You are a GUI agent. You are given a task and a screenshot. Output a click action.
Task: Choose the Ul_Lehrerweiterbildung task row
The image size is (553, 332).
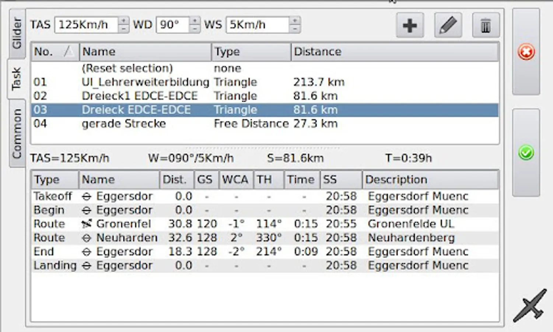(x=145, y=82)
